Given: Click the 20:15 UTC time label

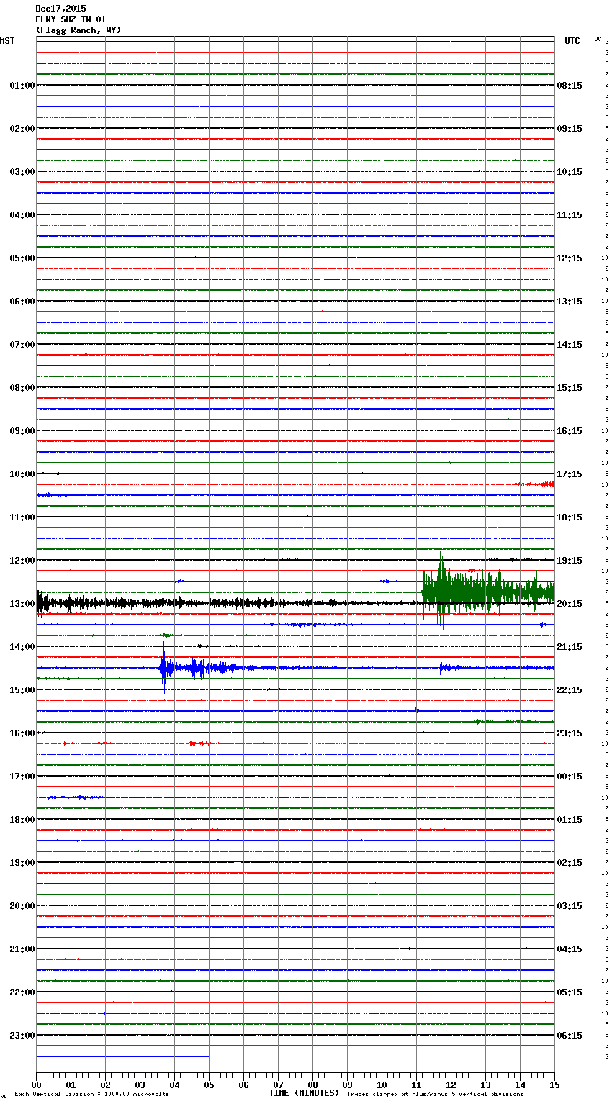Looking at the screenshot, I should tap(570, 604).
